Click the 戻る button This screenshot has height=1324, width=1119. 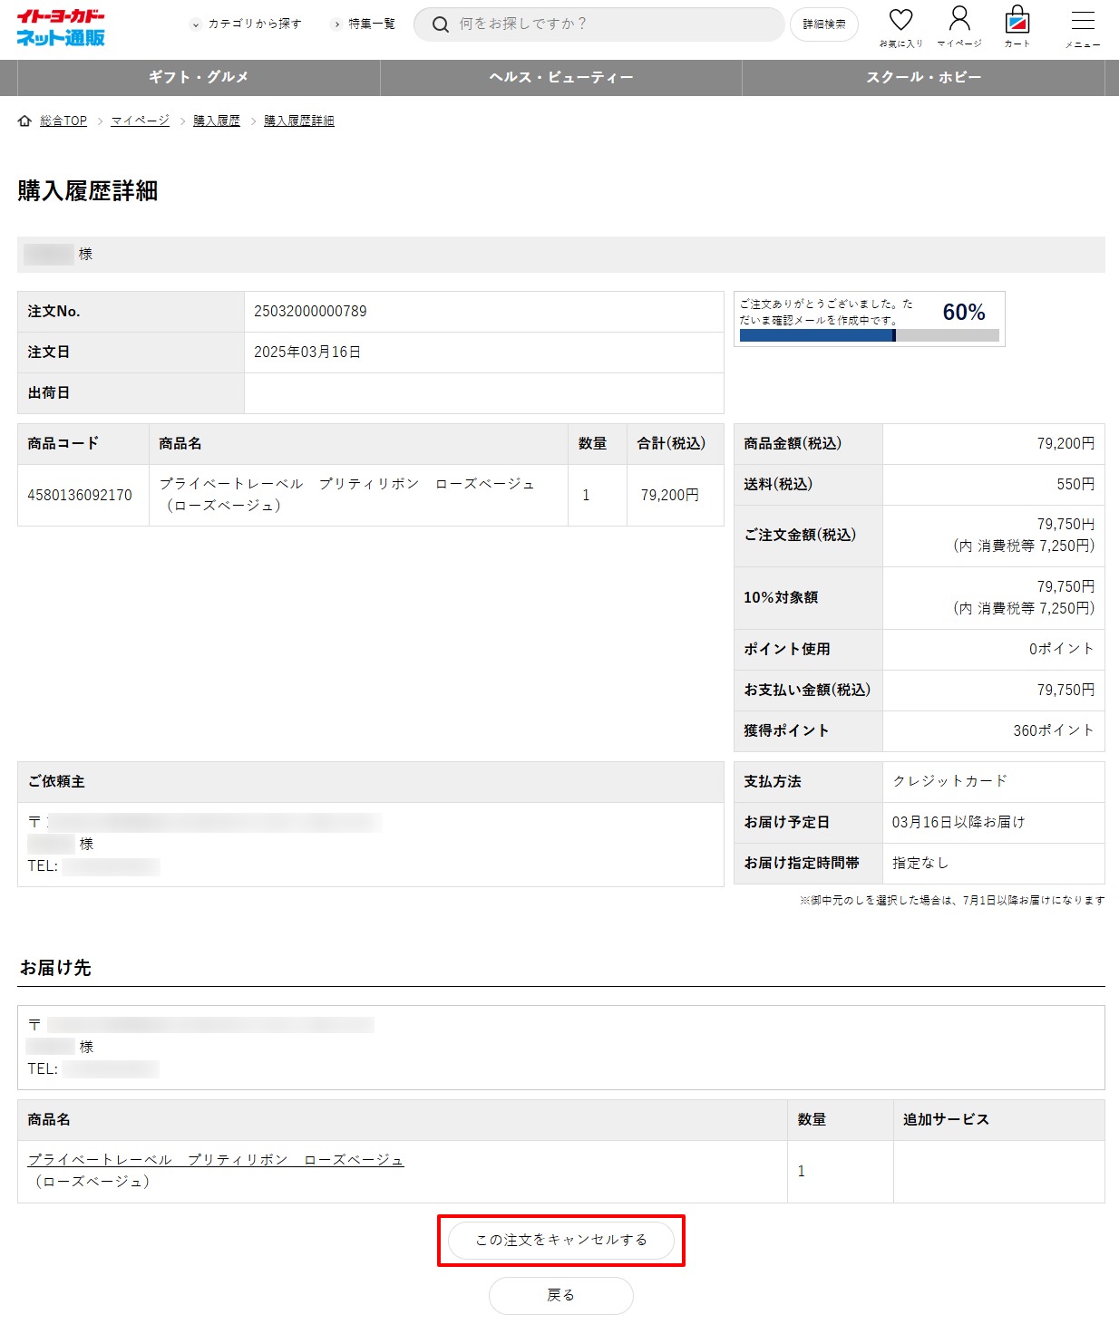click(560, 1295)
